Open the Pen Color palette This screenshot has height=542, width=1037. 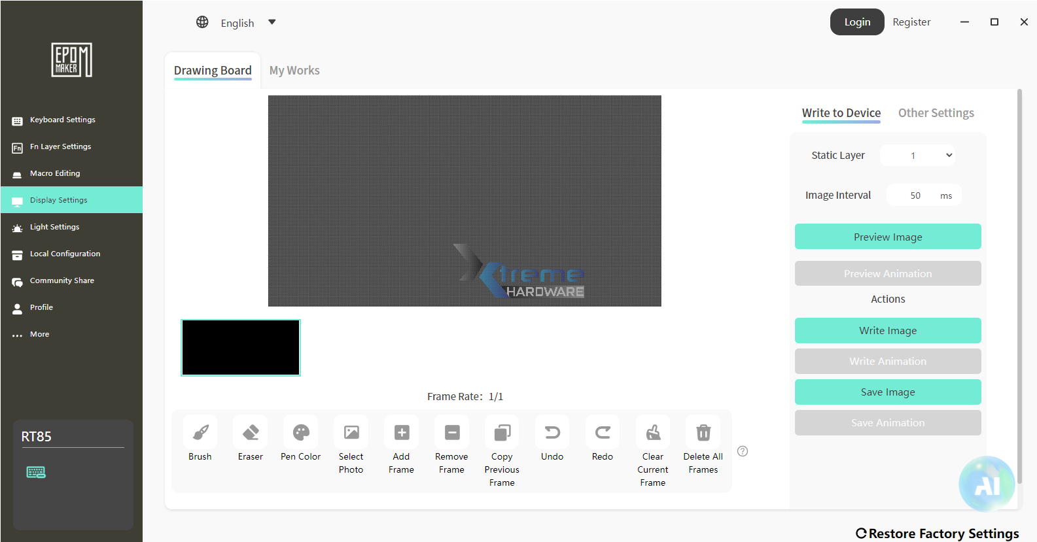[x=301, y=433]
